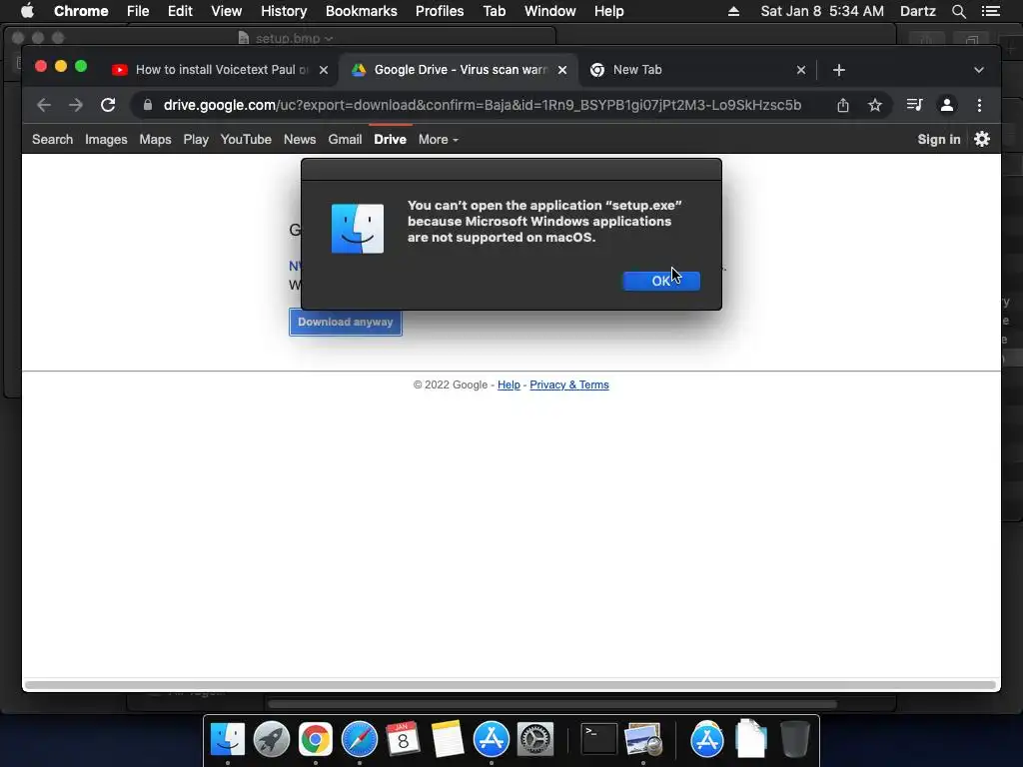The height and width of the screenshot is (767, 1023).
Task: Open Finder from the Dock
Action: point(227,739)
